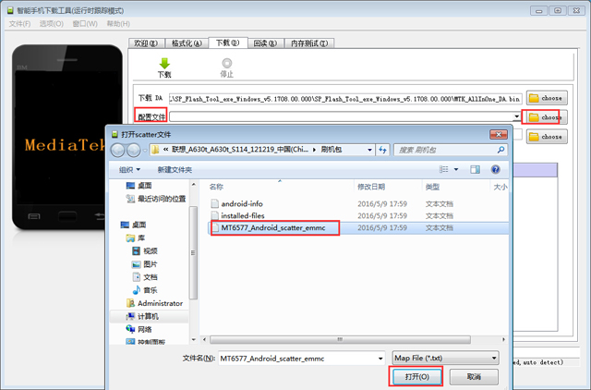Open the 文档 library

tap(150, 277)
